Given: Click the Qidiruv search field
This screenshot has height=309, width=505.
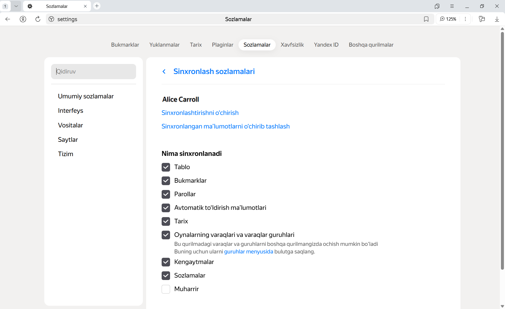Looking at the screenshot, I should click(x=93, y=72).
